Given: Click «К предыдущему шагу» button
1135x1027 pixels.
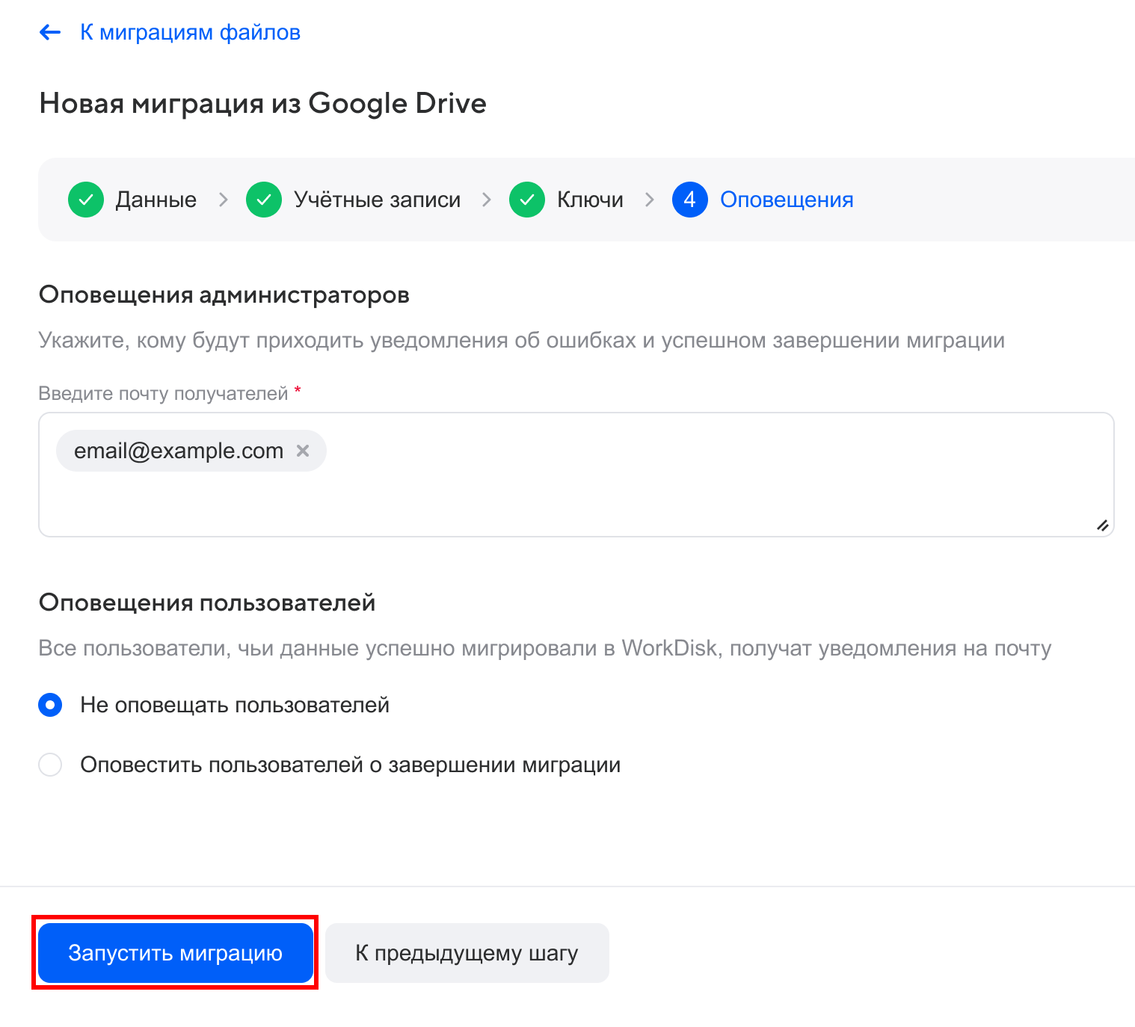Looking at the screenshot, I should pos(467,952).
